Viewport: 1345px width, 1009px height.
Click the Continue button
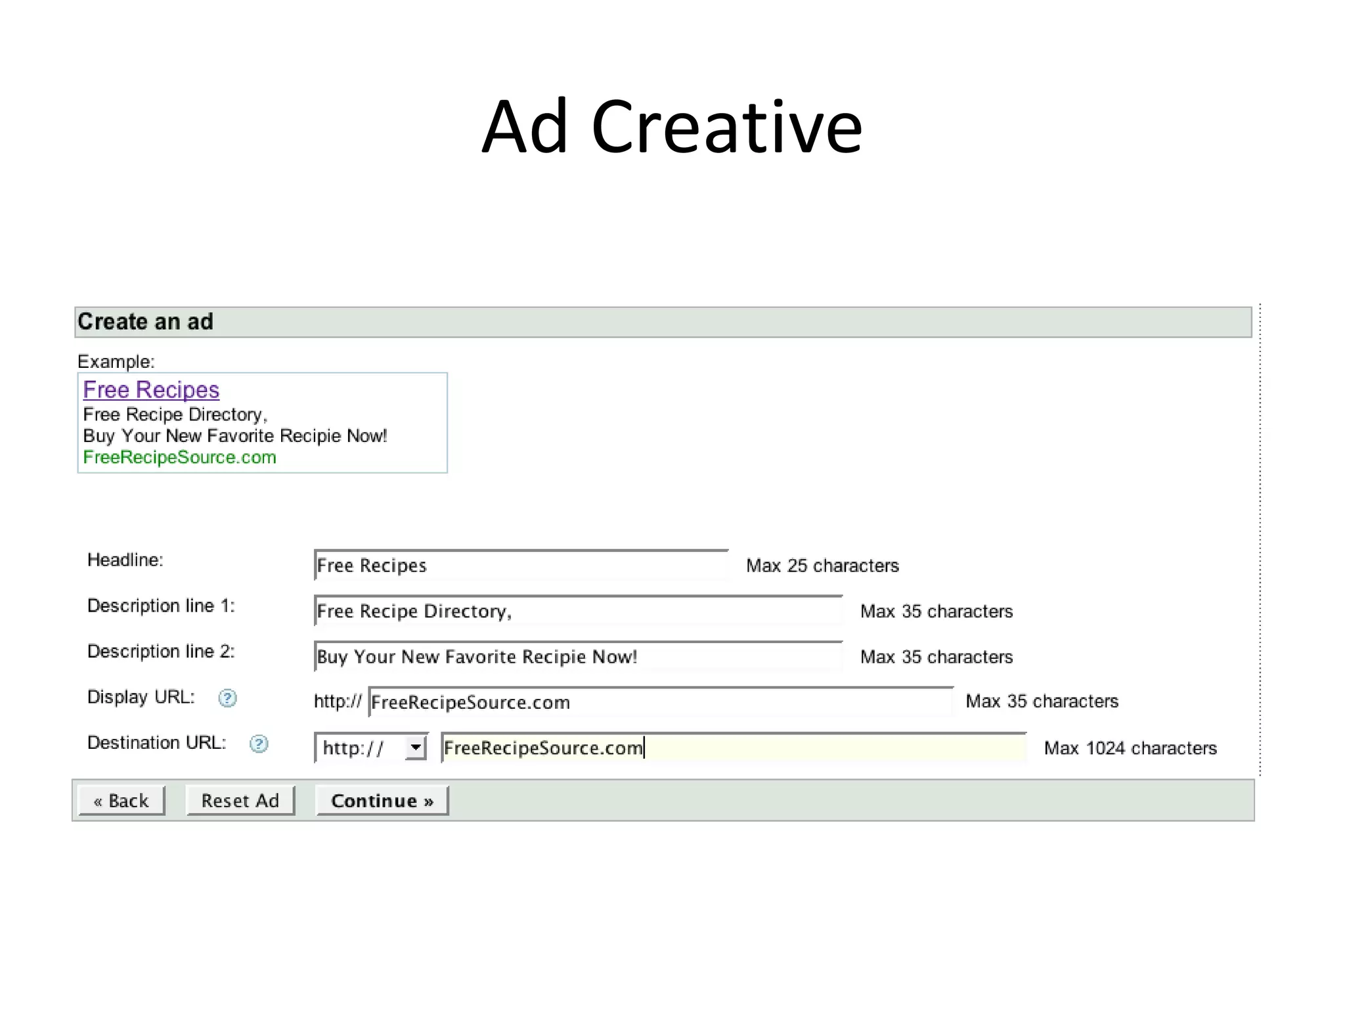[382, 801]
